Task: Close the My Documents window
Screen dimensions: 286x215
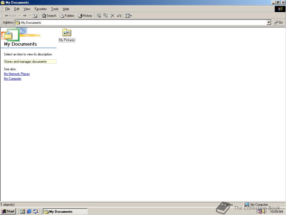Action: 283,2
